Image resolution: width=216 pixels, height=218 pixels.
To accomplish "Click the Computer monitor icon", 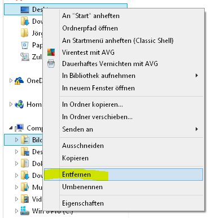I will click(19, 128).
